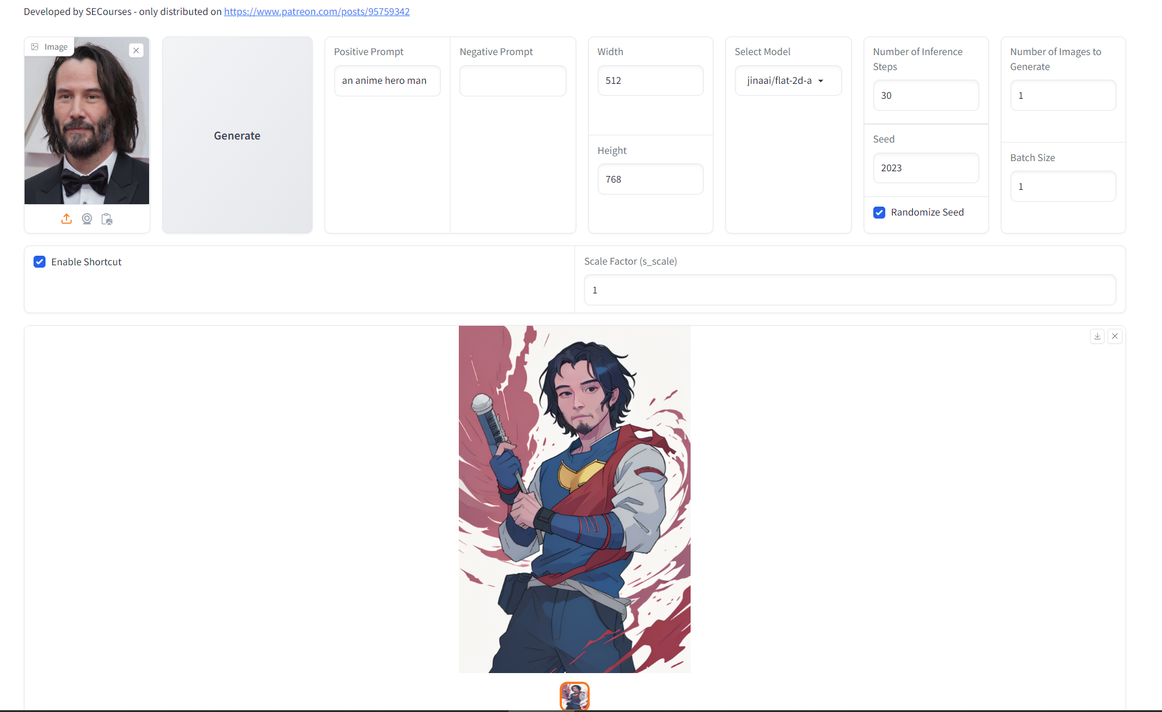Viewport: 1162px width, 712px height.
Task: Select the generated image gallery thumbnail
Action: [x=574, y=696]
